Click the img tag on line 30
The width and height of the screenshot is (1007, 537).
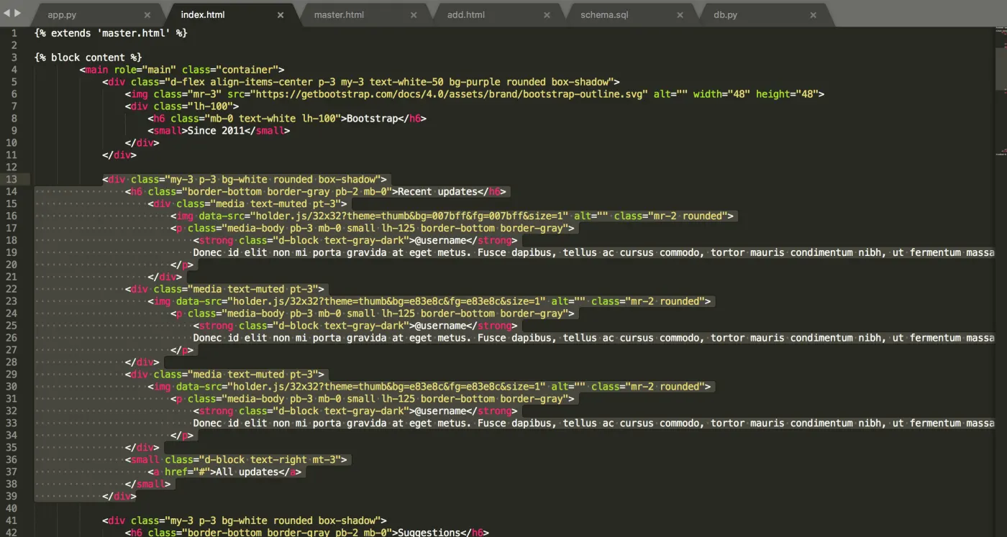tap(429, 386)
